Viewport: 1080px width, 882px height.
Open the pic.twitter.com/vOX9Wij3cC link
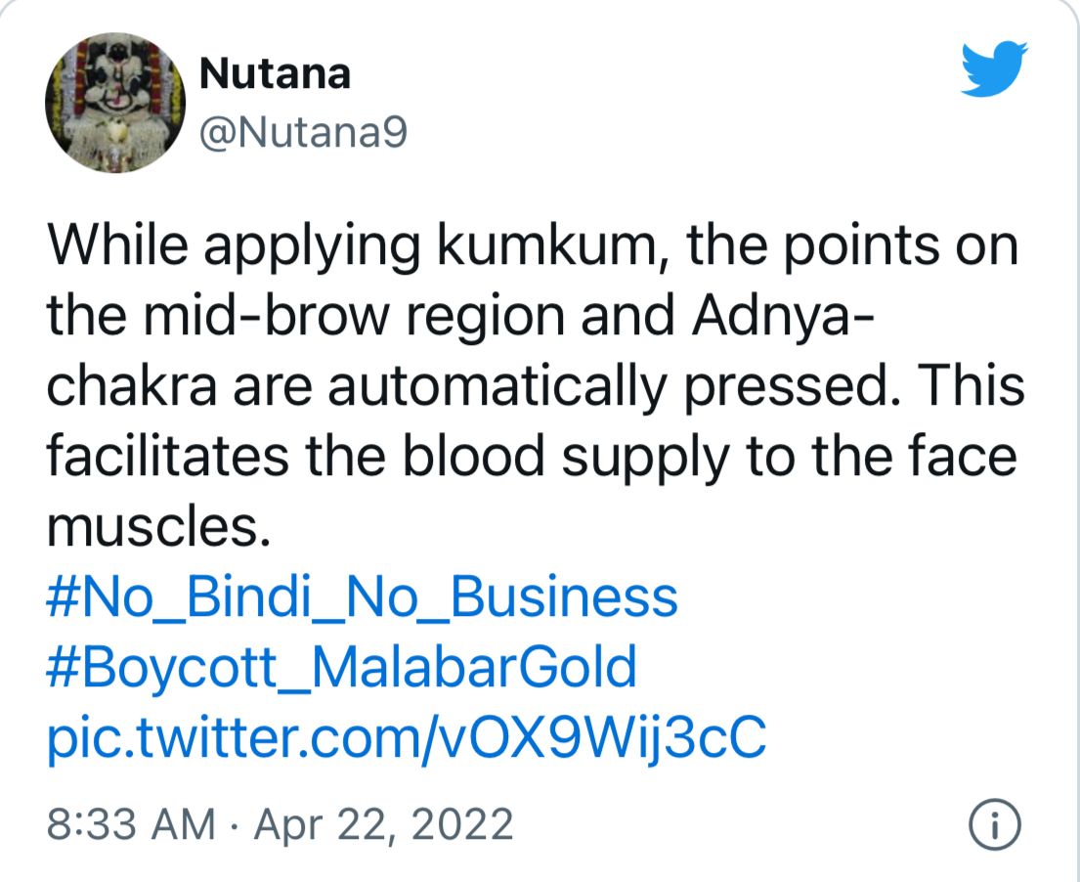[406, 739]
